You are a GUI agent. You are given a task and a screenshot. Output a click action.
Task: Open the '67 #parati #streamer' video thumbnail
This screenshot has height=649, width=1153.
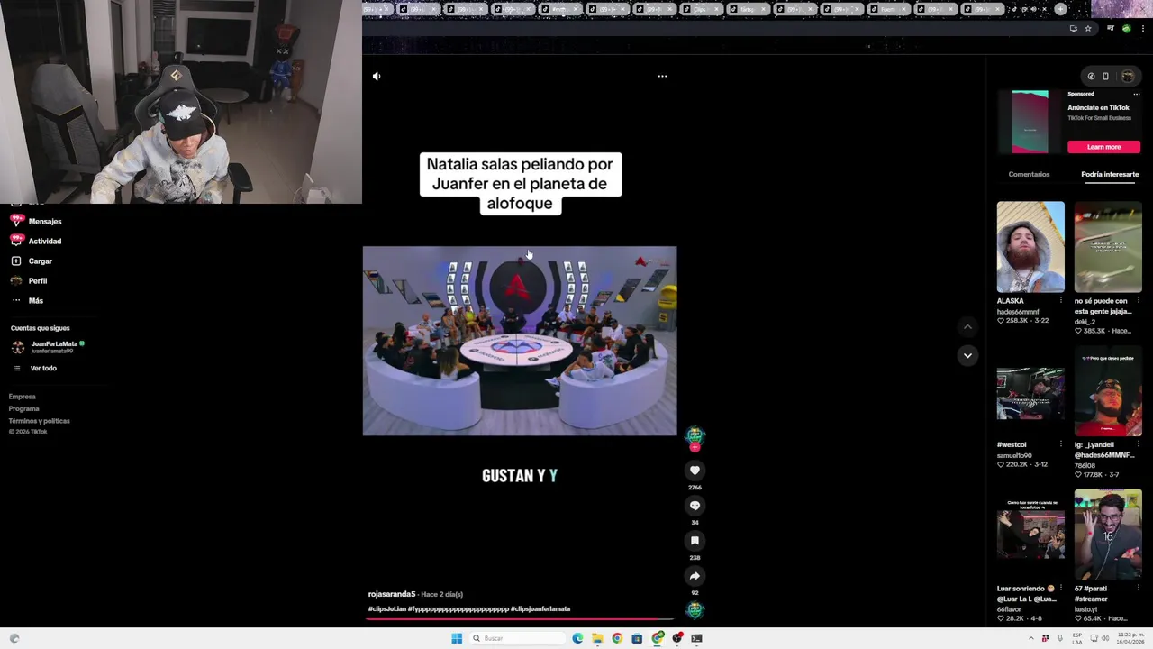coord(1108,535)
